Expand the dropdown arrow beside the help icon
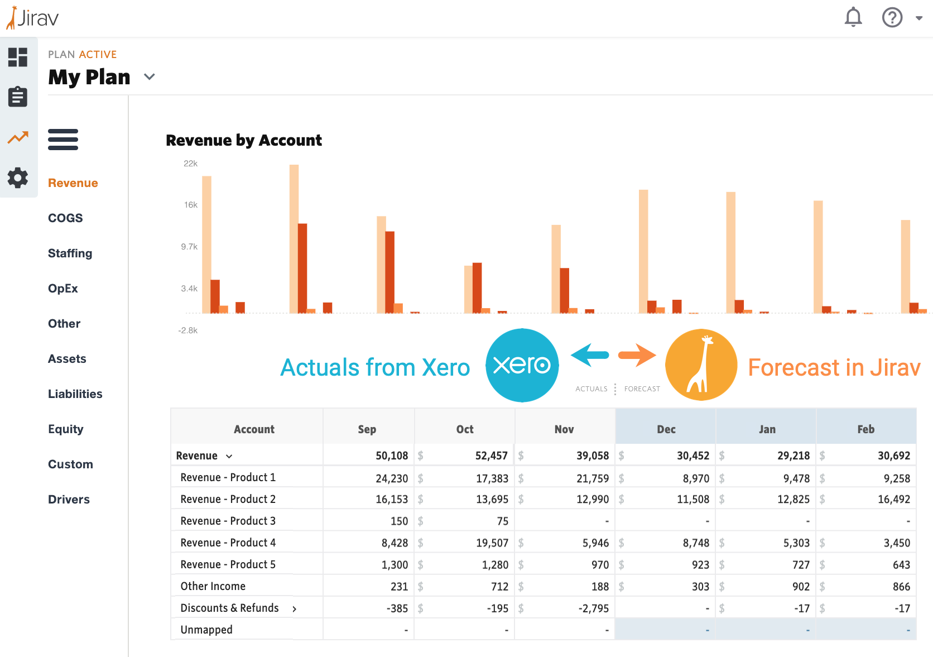The image size is (933, 657). tap(919, 18)
